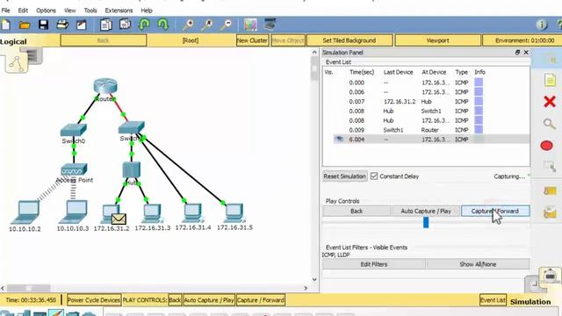
Task: Select laptop 10.10.10.3
Action: (73, 212)
